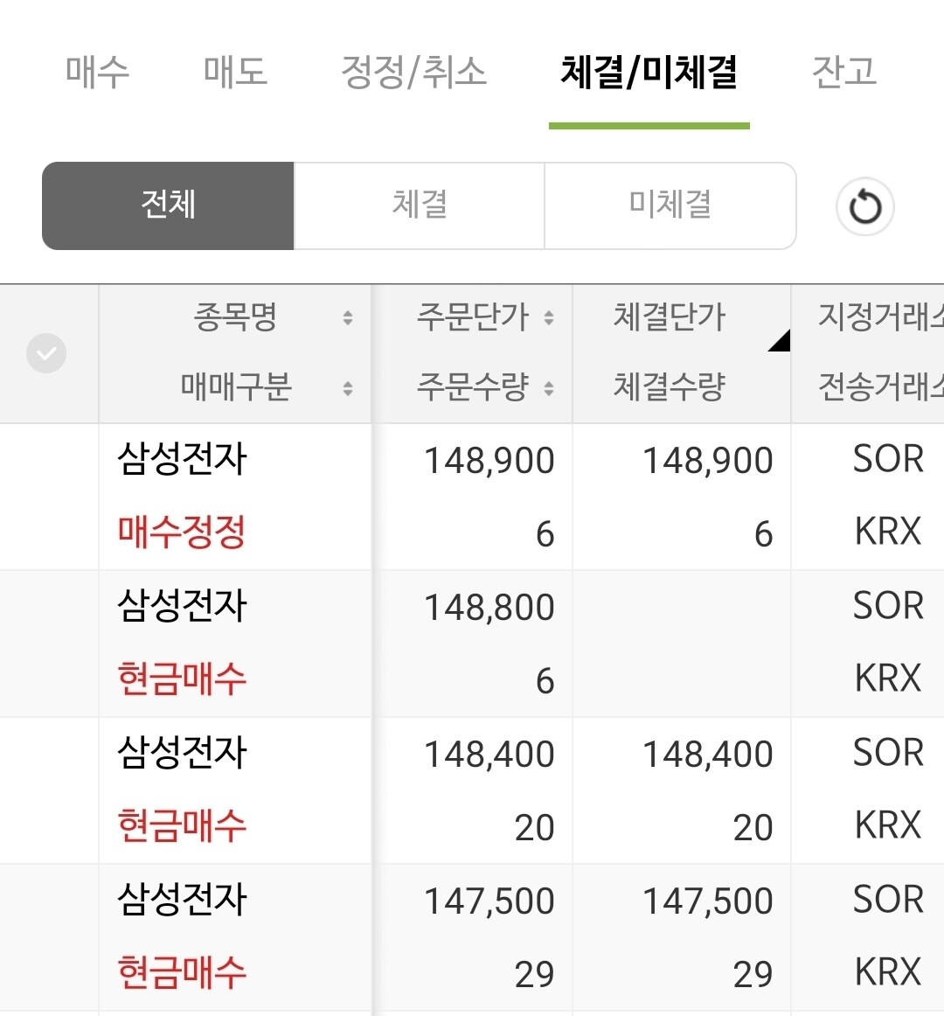The height and width of the screenshot is (1016, 944).
Task: Sort by 매매구분 column arrows
Action: [348, 388]
